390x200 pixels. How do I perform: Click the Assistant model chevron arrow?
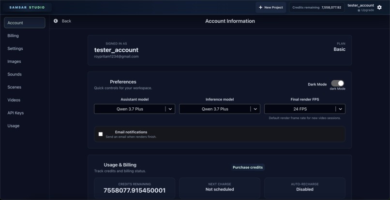tap(170, 109)
